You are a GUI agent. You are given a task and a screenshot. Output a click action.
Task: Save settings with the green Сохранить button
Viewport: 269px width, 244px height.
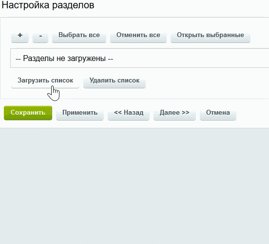(28, 113)
